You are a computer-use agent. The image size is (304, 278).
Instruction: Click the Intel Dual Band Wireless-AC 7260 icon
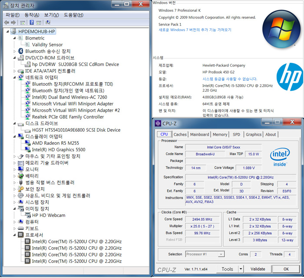[28, 97]
